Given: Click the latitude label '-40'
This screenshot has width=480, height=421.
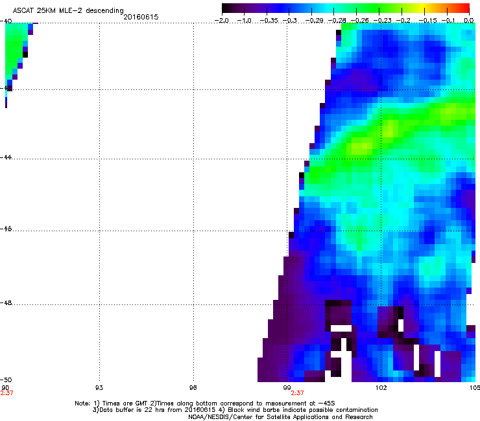Looking at the screenshot, I should [x=6, y=21].
